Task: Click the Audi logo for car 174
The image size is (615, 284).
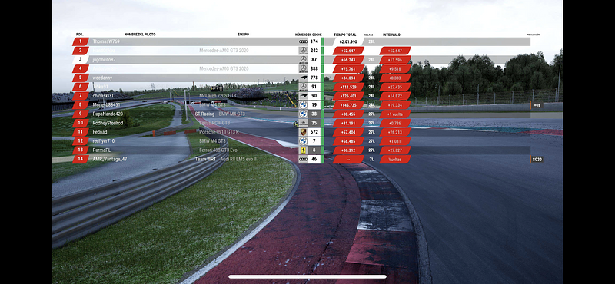Action: (303, 41)
